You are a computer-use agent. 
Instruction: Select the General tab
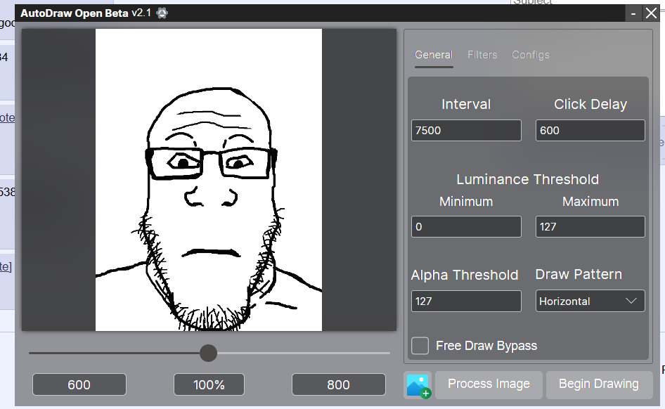pyautogui.click(x=433, y=55)
